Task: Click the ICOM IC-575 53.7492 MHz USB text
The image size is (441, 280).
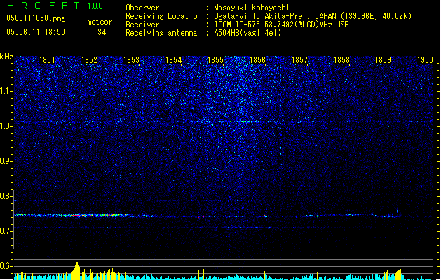Action: (x=282, y=24)
